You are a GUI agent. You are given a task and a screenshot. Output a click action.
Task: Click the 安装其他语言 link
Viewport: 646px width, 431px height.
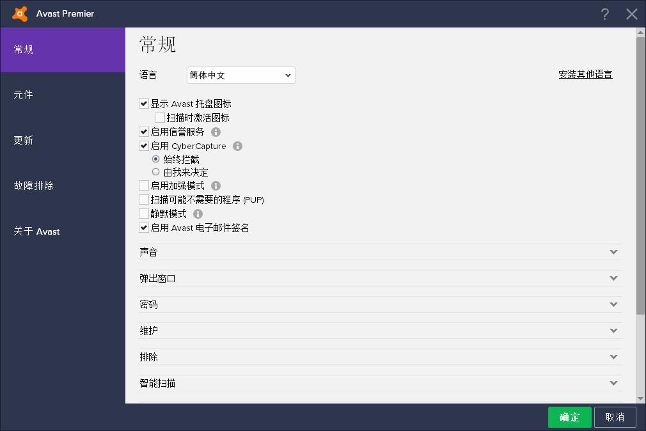[585, 74]
